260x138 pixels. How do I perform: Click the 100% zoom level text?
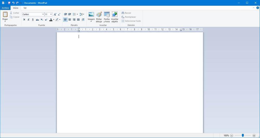pos(226,135)
